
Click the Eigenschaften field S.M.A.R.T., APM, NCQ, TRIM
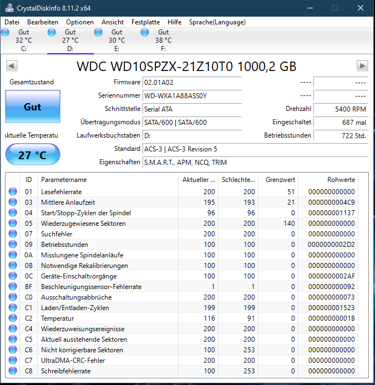[255, 163]
